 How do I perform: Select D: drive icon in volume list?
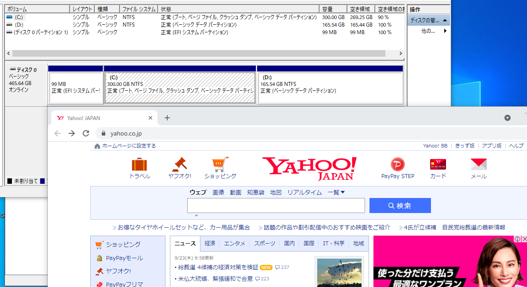(9, 24)
